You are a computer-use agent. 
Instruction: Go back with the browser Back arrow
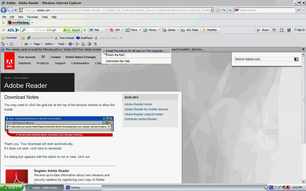4,10
